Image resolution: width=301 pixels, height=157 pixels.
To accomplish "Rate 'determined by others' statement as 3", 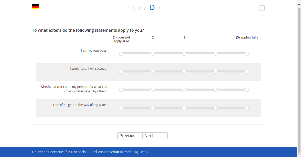I will 184,90.
